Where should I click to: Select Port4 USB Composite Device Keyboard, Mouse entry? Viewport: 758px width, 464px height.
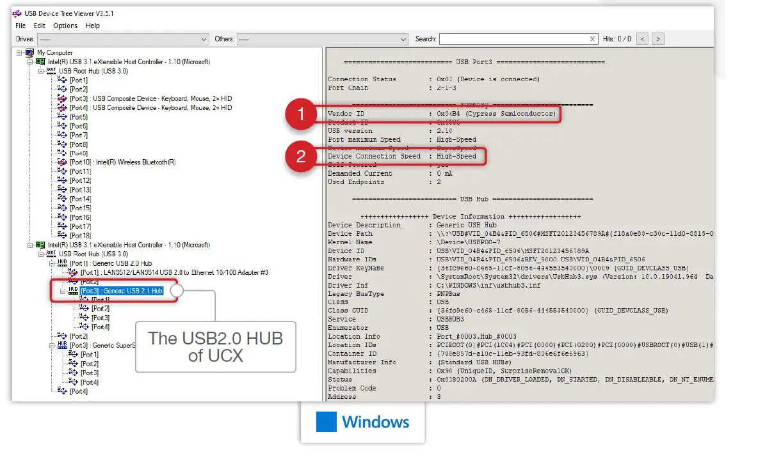click(x=151, y=107)
